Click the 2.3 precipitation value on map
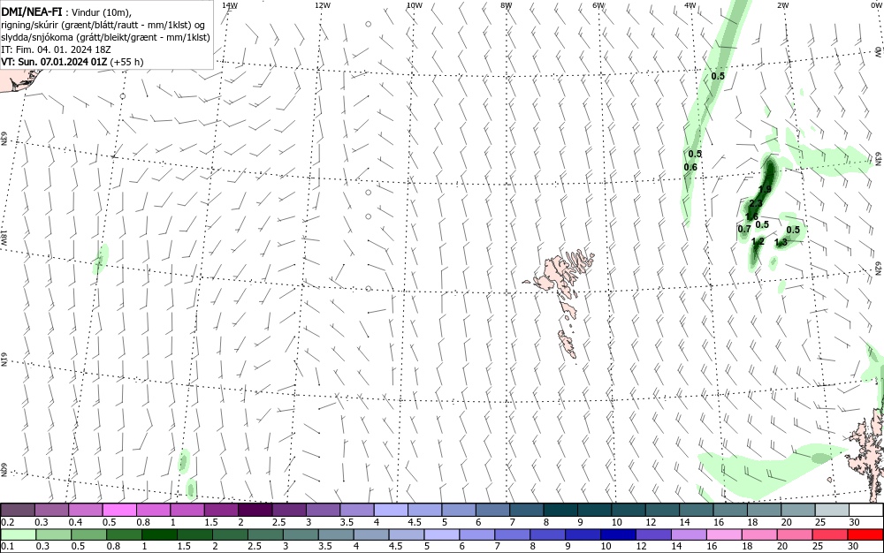This screenshot has width=884, height=553. 756,203
